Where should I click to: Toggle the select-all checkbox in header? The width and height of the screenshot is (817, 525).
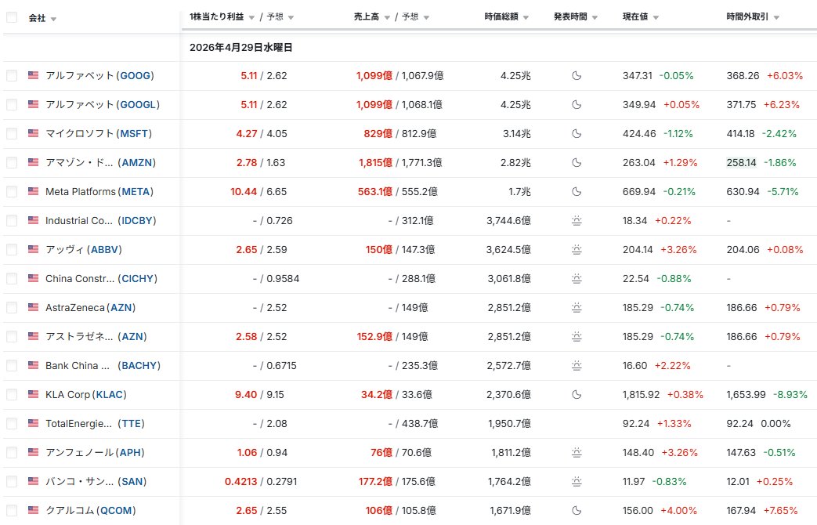(x=12, y=18)
